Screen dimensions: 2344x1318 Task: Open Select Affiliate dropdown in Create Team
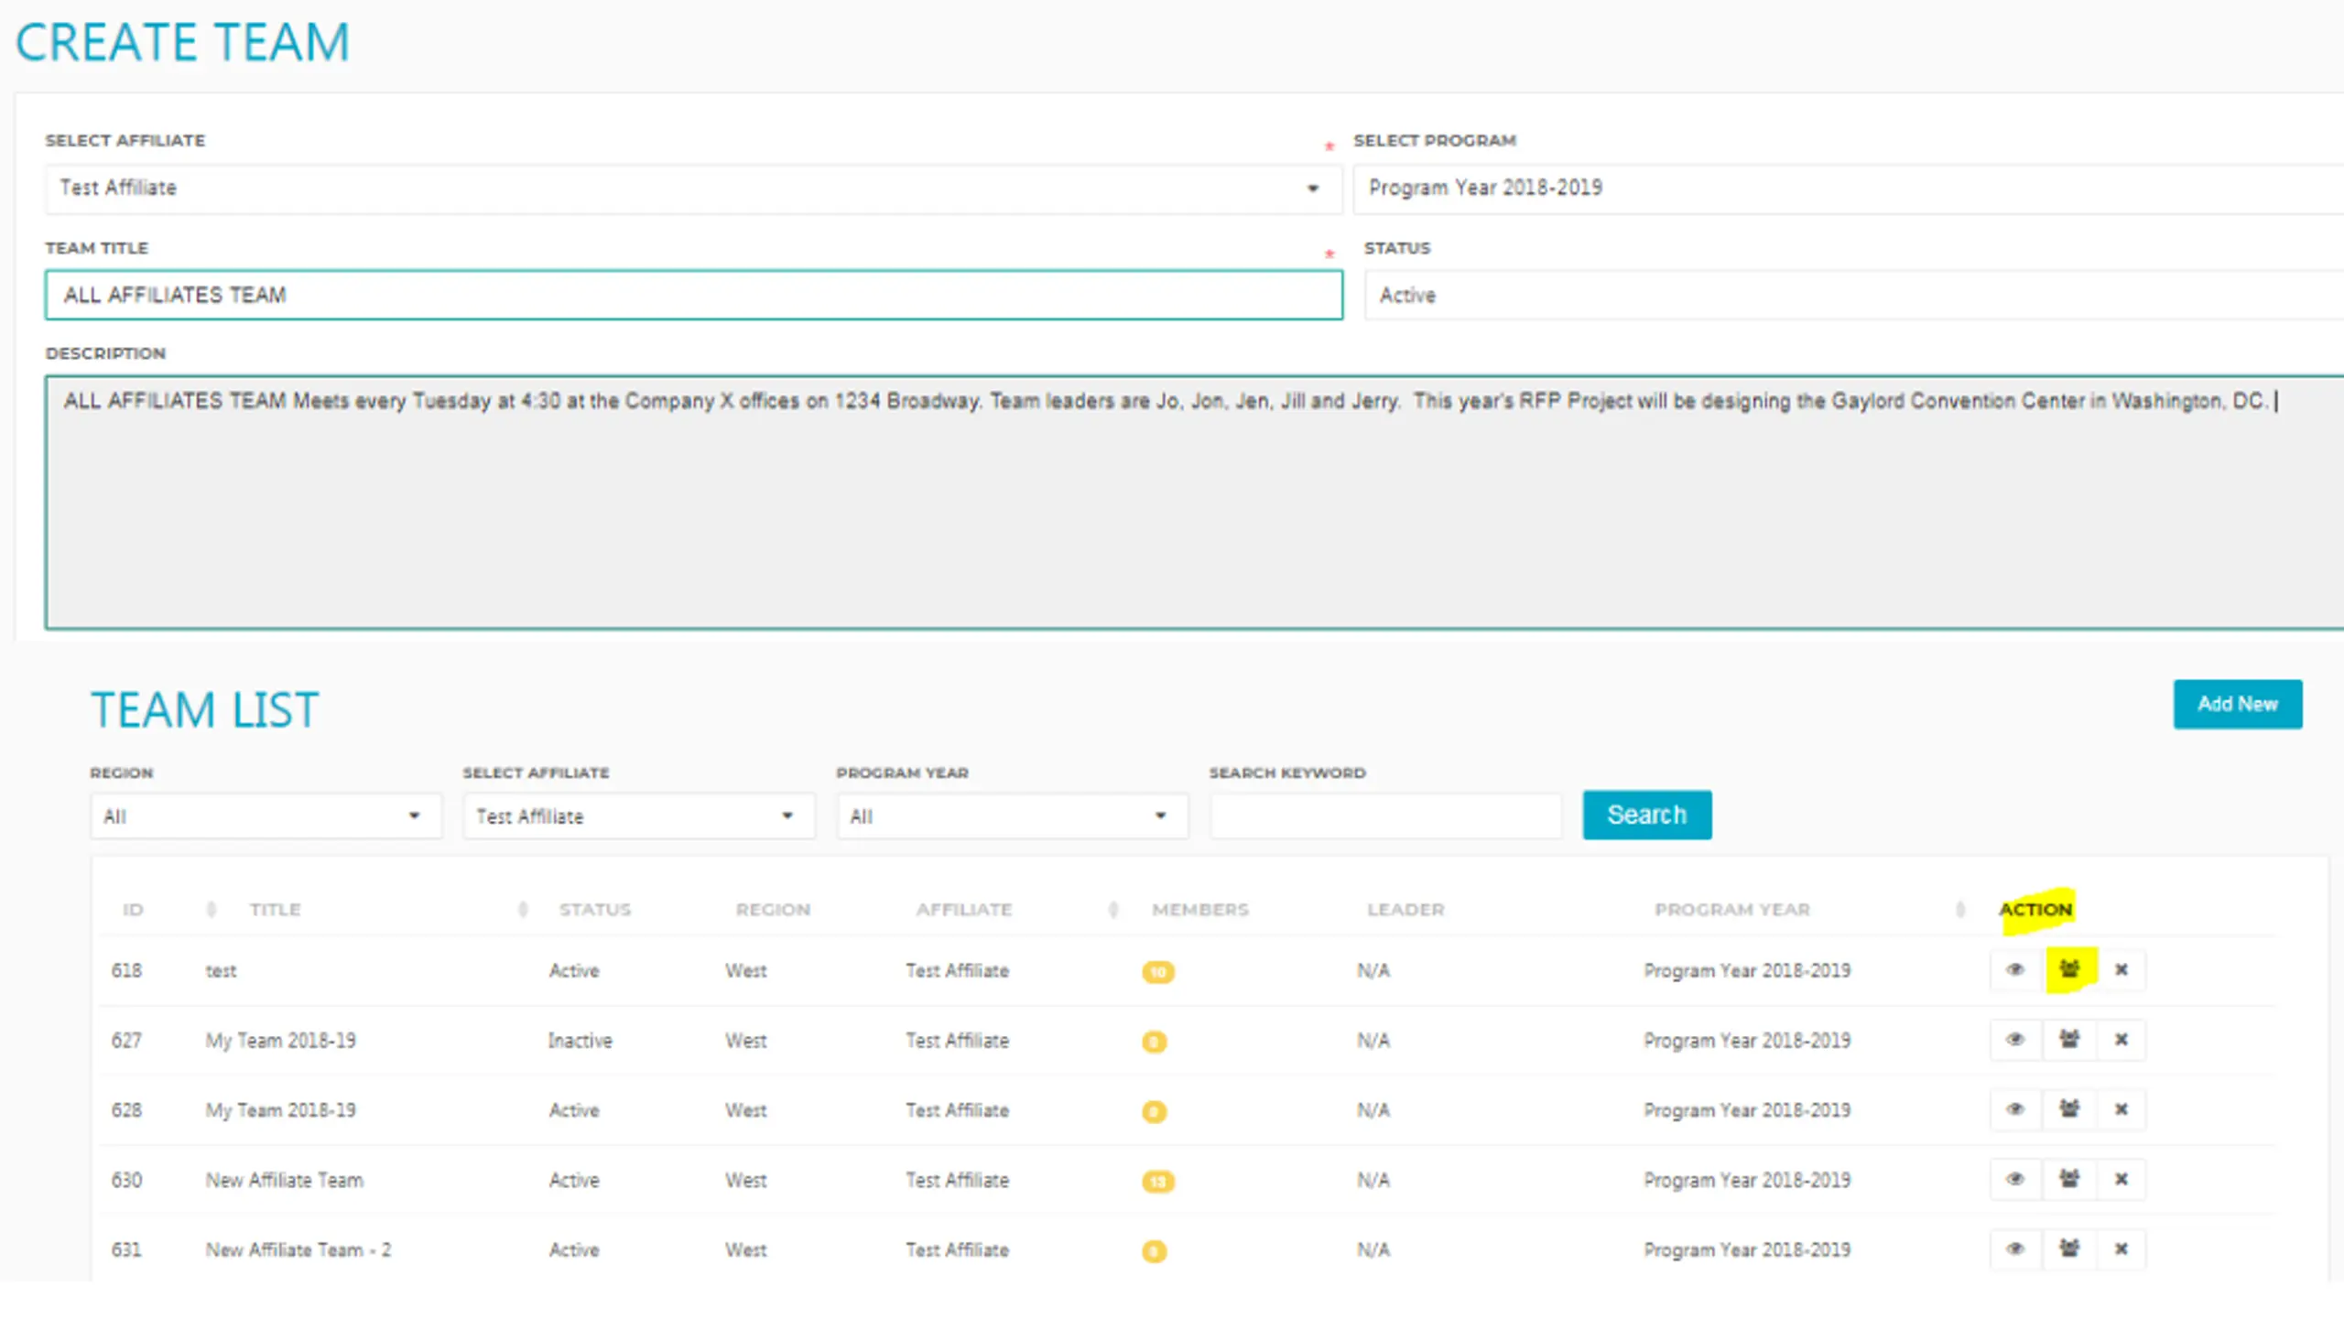[x=694, y=189]
